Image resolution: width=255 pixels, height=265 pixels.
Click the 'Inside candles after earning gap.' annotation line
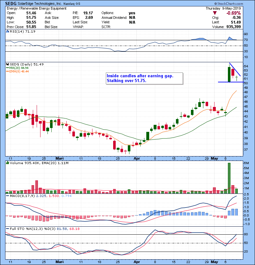coord(140,76)
